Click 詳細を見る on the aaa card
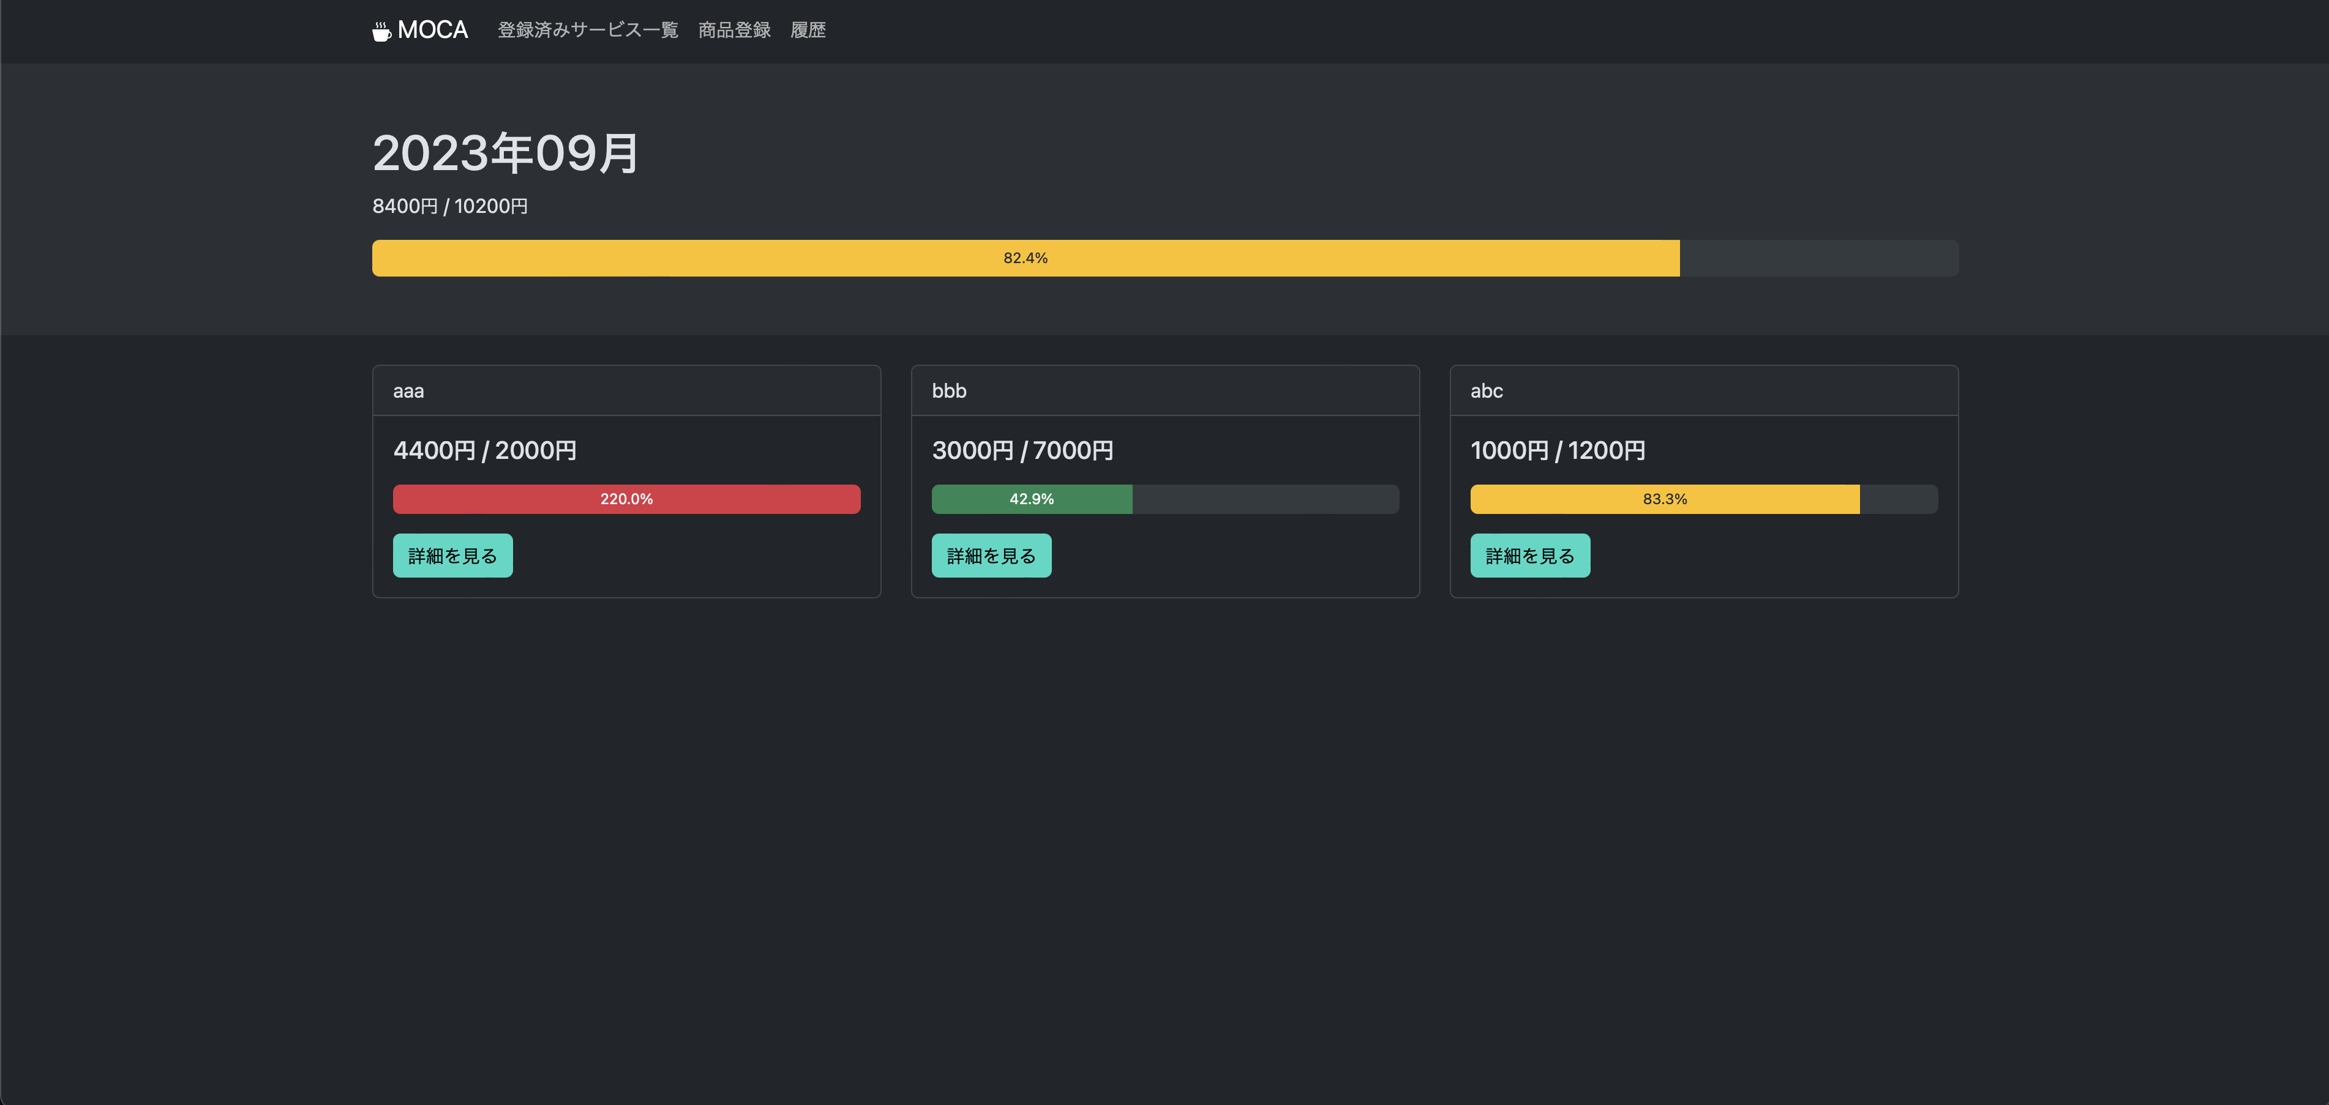2329x1105 pixels. (452, 555)
